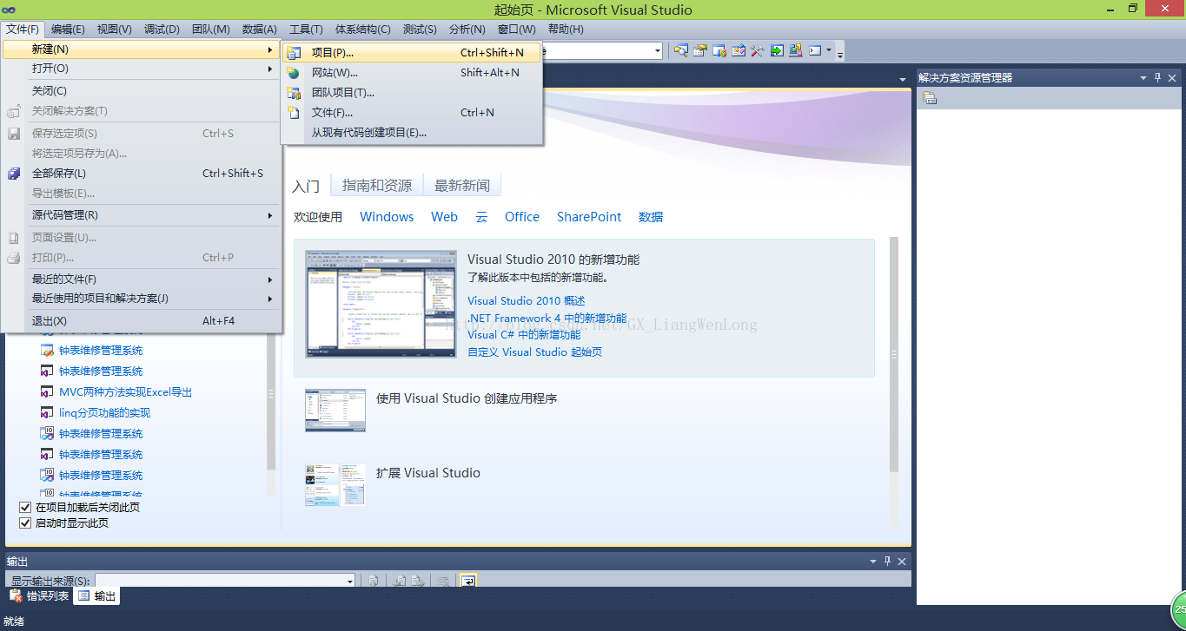Choose New Project (项目) in the submenu
The image size is (1186, 631).
click(412, 52)
